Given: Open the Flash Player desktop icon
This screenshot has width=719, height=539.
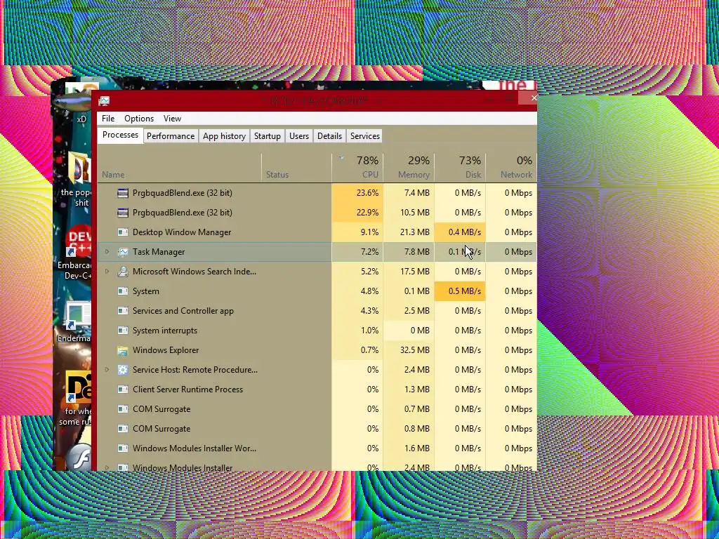Looking at the screenshot, I should tap(78, 457).
